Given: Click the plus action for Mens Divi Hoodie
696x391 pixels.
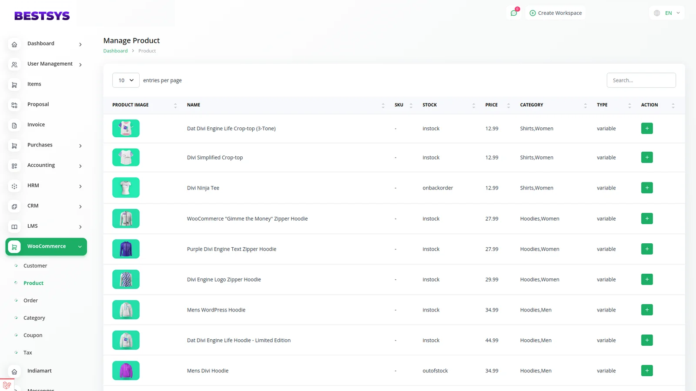Looking at the screenshot, I should pos(647,371).
